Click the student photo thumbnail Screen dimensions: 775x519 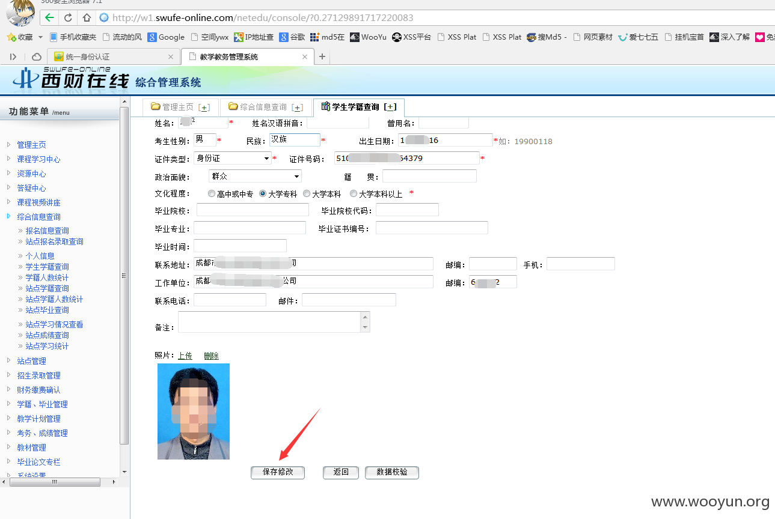194,411
